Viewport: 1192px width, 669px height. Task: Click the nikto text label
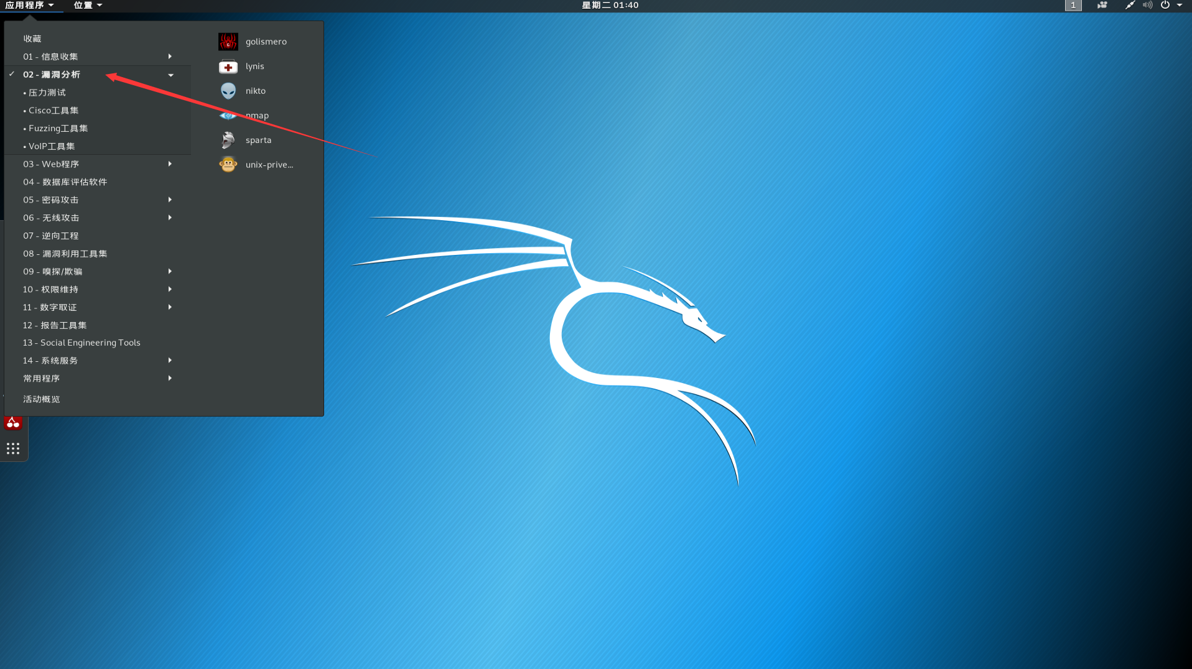[x=256, y=91]
